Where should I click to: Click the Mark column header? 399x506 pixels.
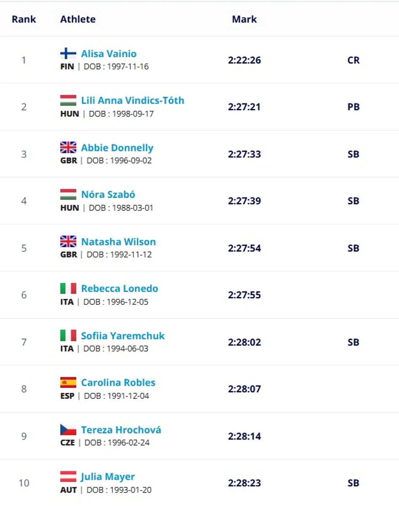coord(244,19)
